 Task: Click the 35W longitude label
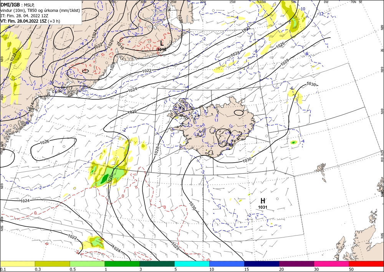click(113, 2)
